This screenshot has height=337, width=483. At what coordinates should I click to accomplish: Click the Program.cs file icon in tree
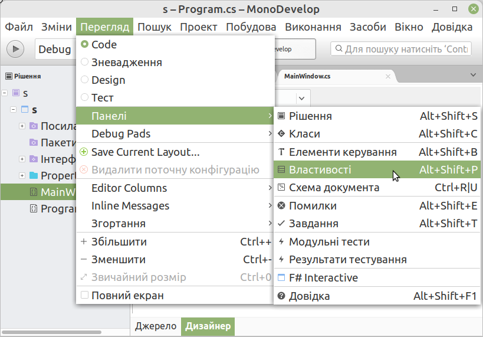tap(33, 208)
